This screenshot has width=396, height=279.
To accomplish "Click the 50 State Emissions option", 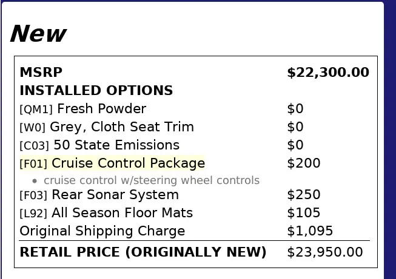I will (116, 145).
